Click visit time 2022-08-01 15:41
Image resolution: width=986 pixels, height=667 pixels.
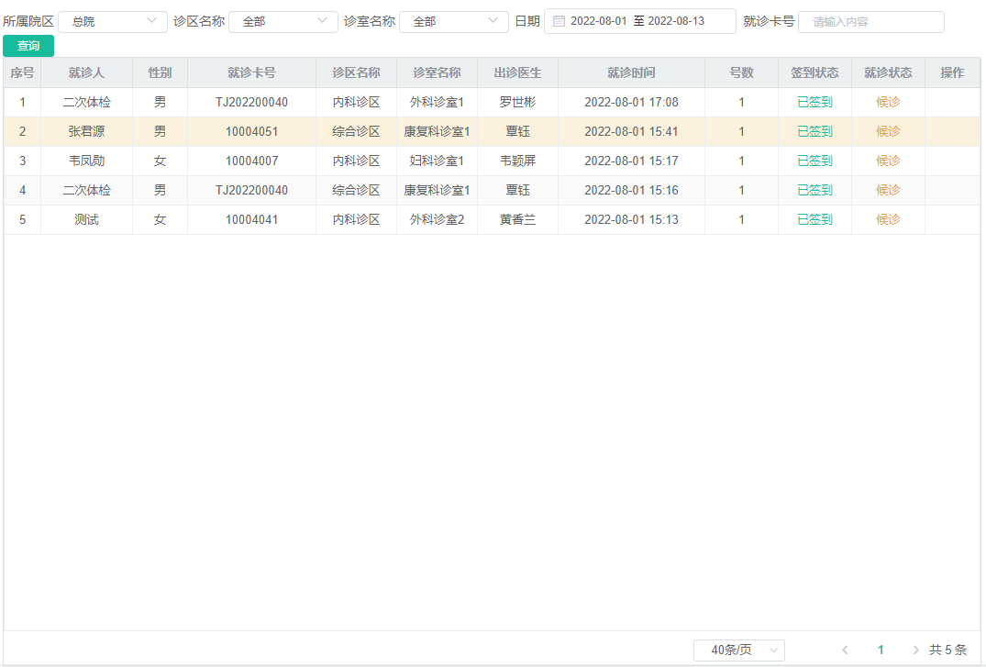point(631,131)
